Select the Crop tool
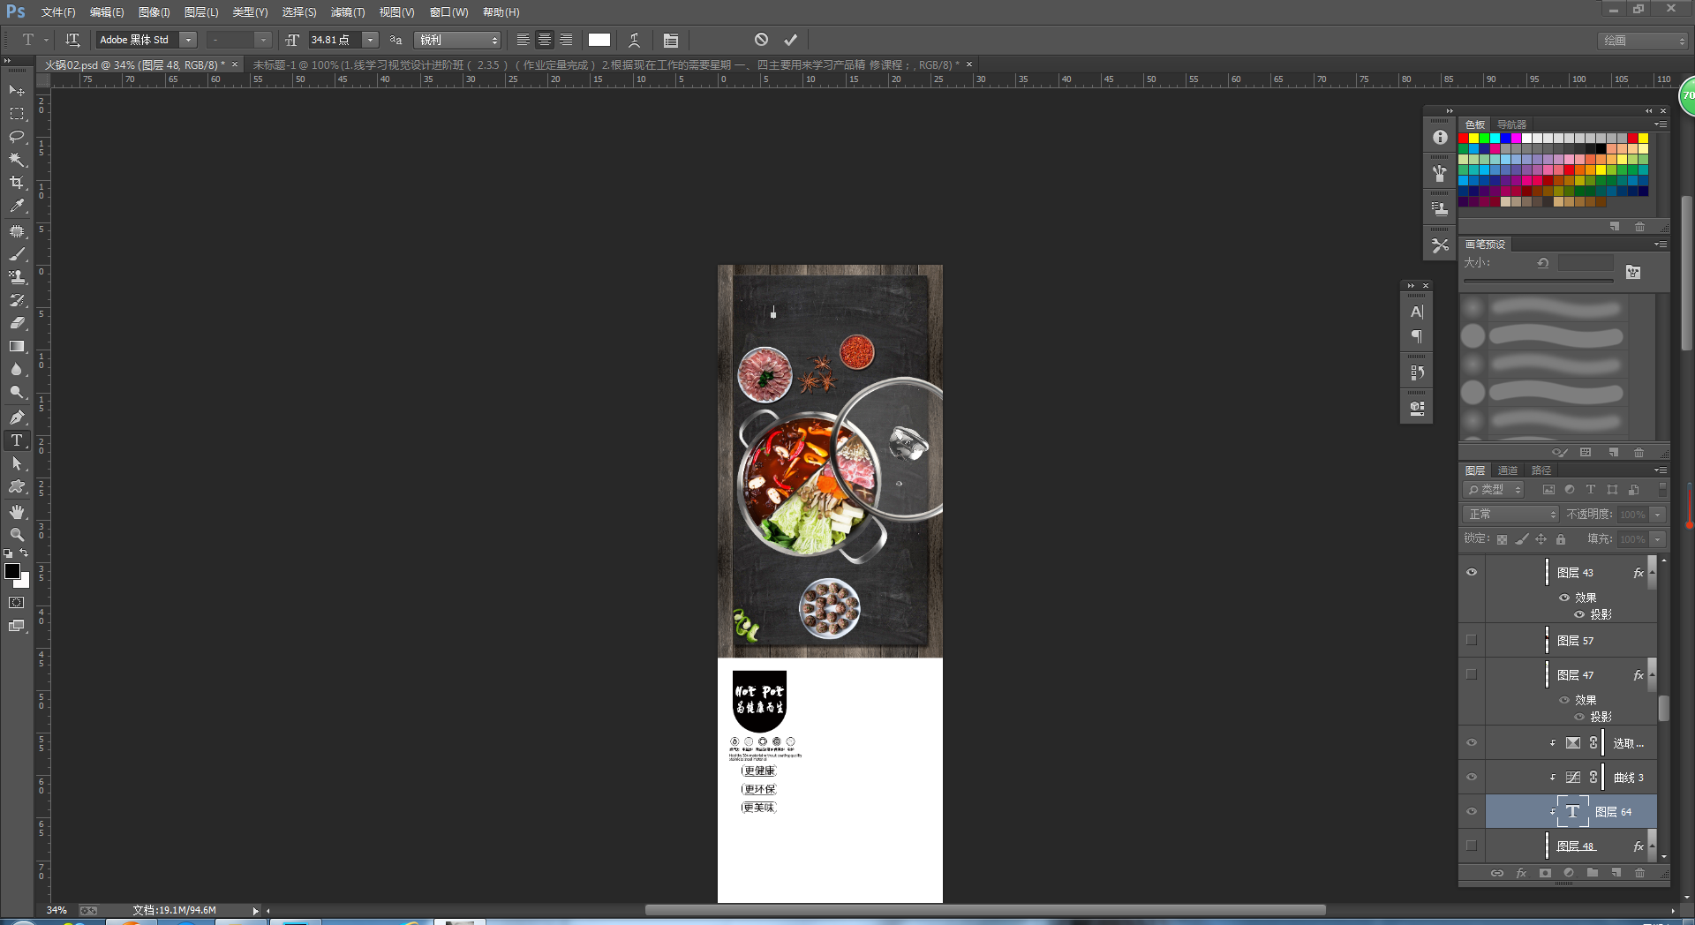The width and height of the screenshot is (1695, 925). (x=17, y=183)
